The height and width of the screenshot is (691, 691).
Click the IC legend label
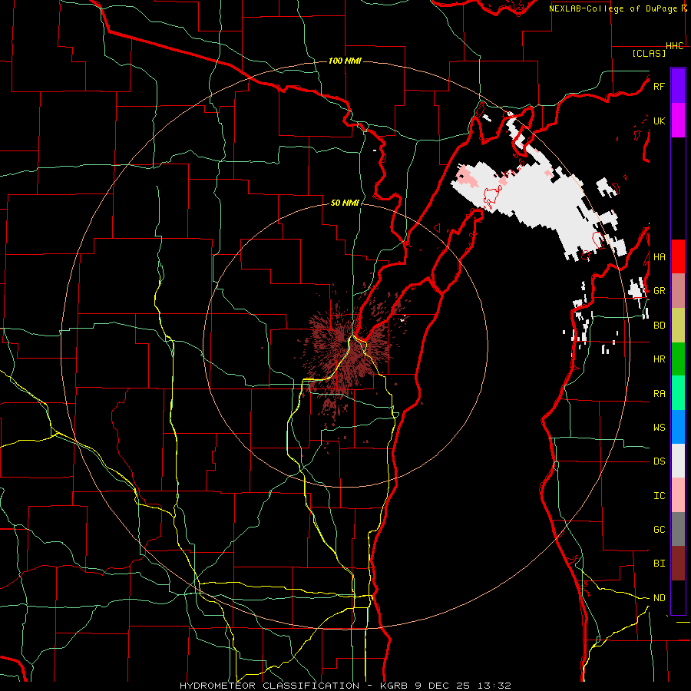(659, 495)
